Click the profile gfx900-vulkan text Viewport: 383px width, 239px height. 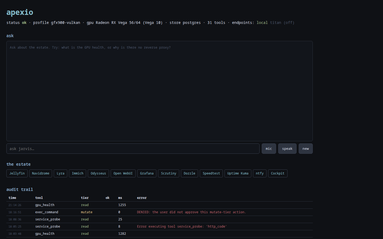(x=57, y=23)
